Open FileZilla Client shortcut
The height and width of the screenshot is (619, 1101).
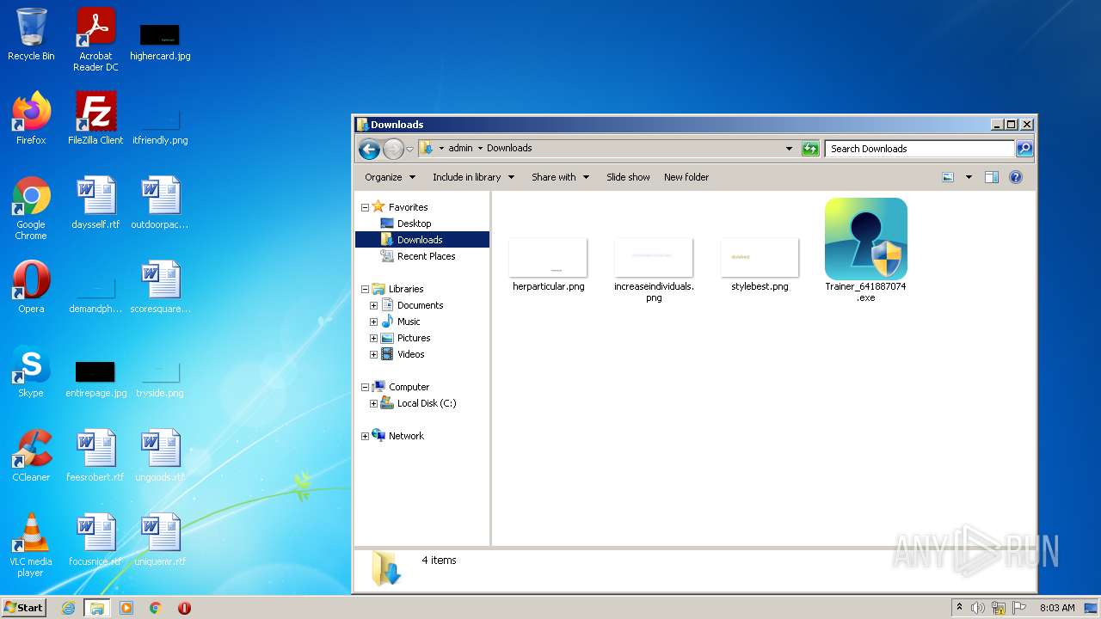pyautogui.click(x=95, y=118)
